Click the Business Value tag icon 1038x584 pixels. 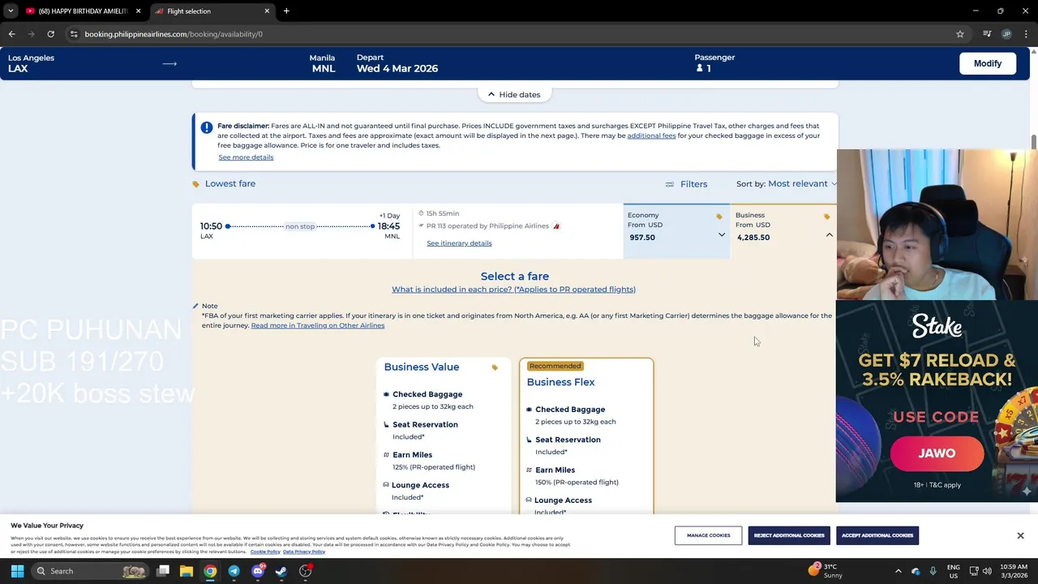[x=495, y=367]
